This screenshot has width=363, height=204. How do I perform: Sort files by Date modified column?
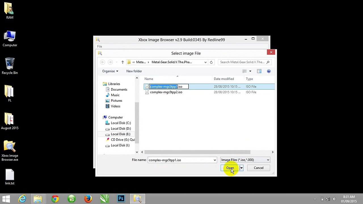(x=228, y=79)
